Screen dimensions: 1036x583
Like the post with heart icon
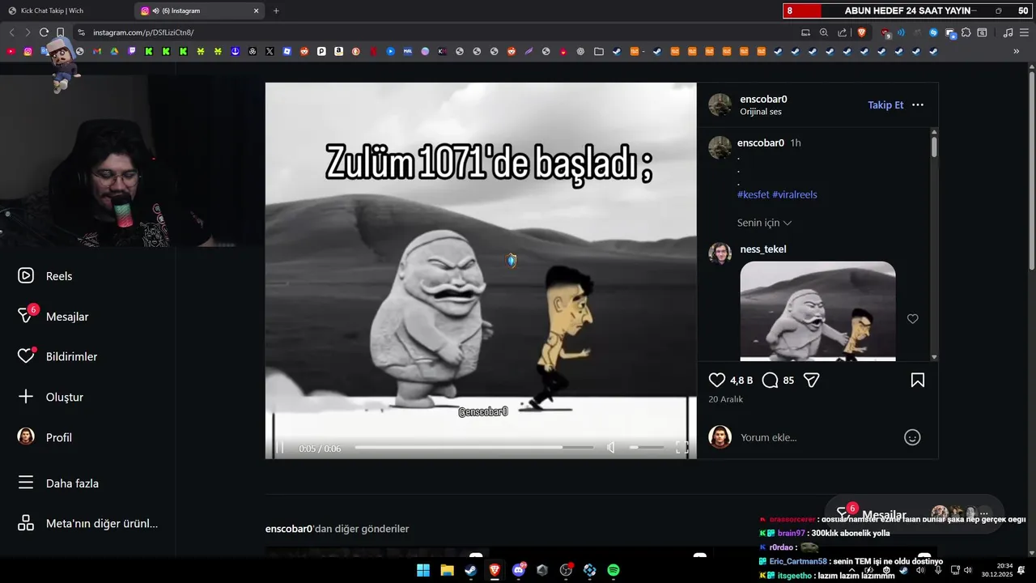(x=717, y=380)
